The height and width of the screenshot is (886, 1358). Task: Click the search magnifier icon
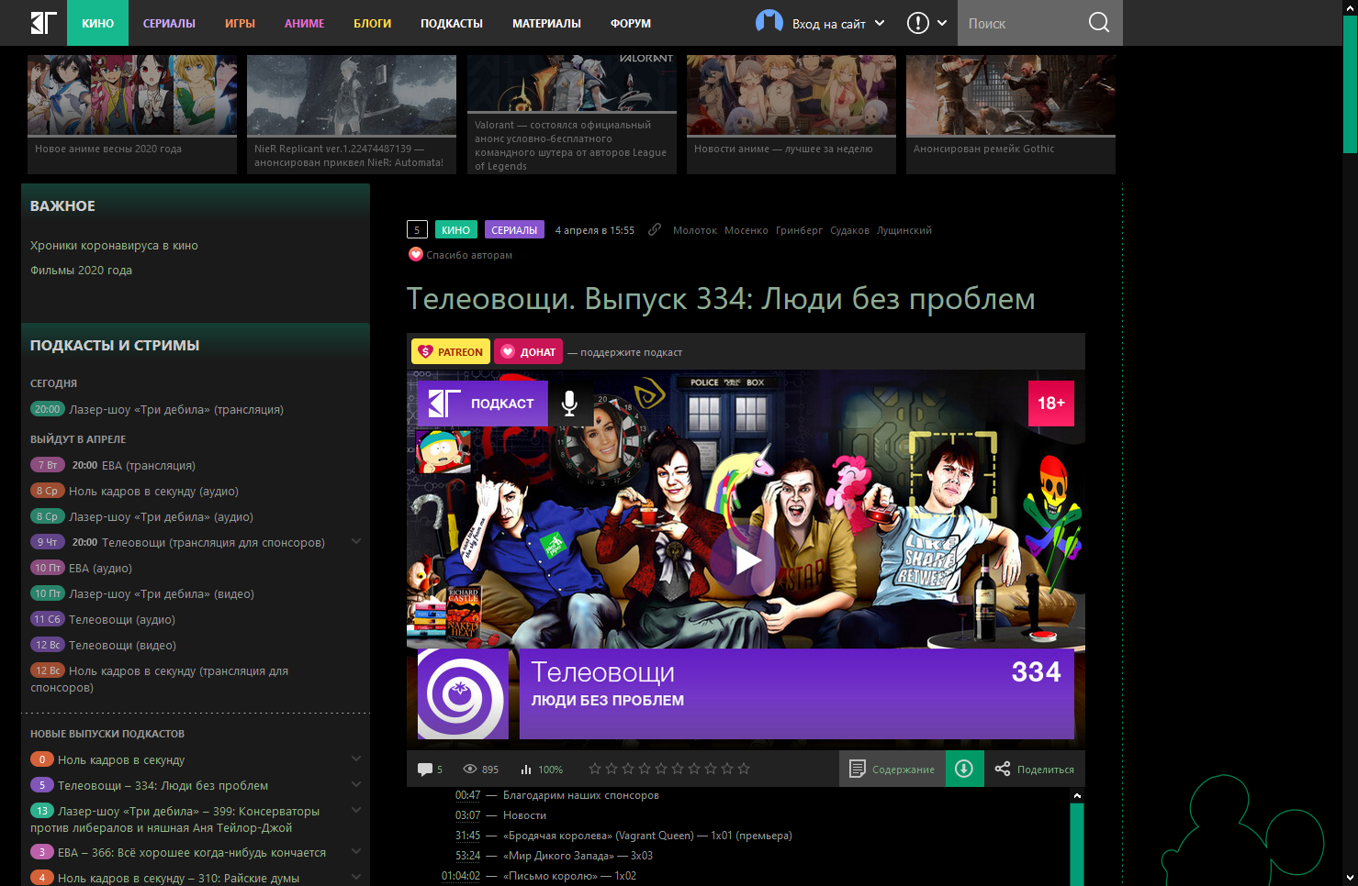(x=1098, y=23)
